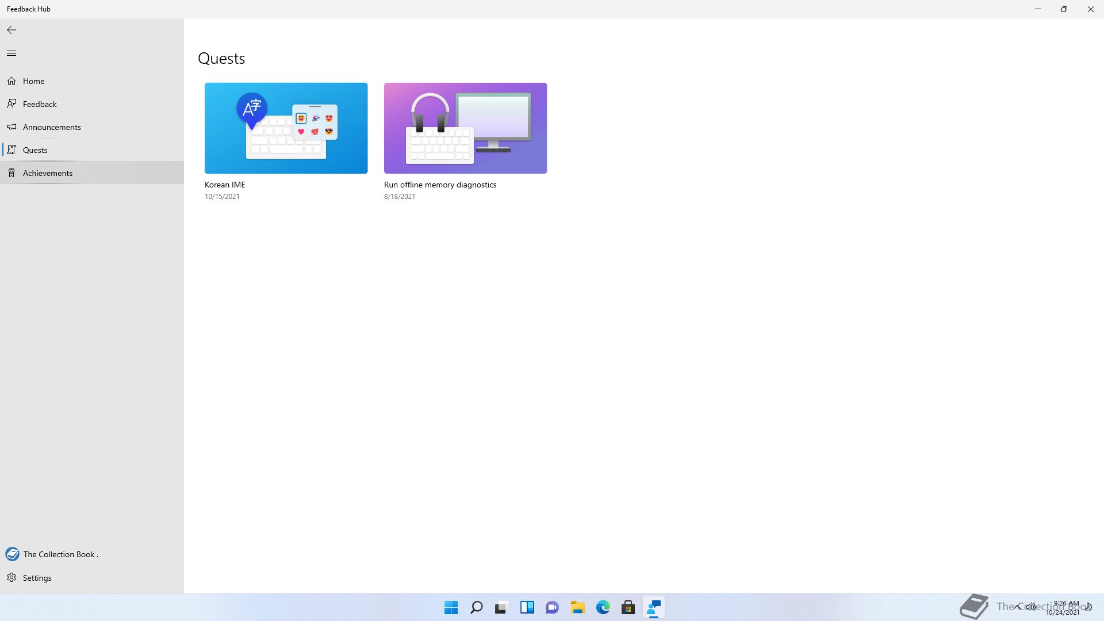The width and height of the screenshot is (1104, 621).
Task: Open File Explorer from taskbar
Action: (578, 607)
